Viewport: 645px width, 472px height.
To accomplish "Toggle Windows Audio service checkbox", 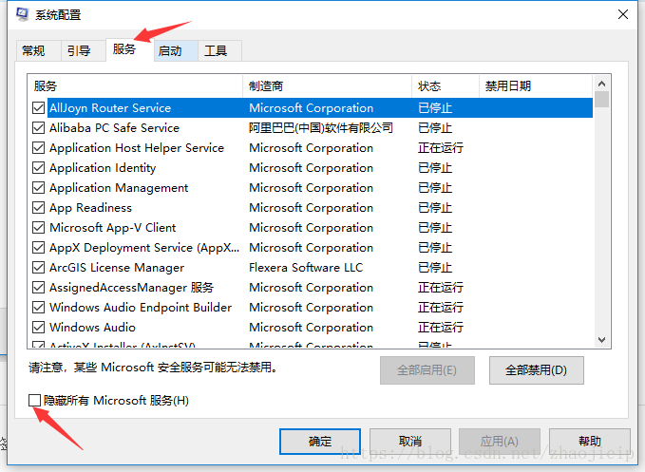I will (x=38, y=328).
